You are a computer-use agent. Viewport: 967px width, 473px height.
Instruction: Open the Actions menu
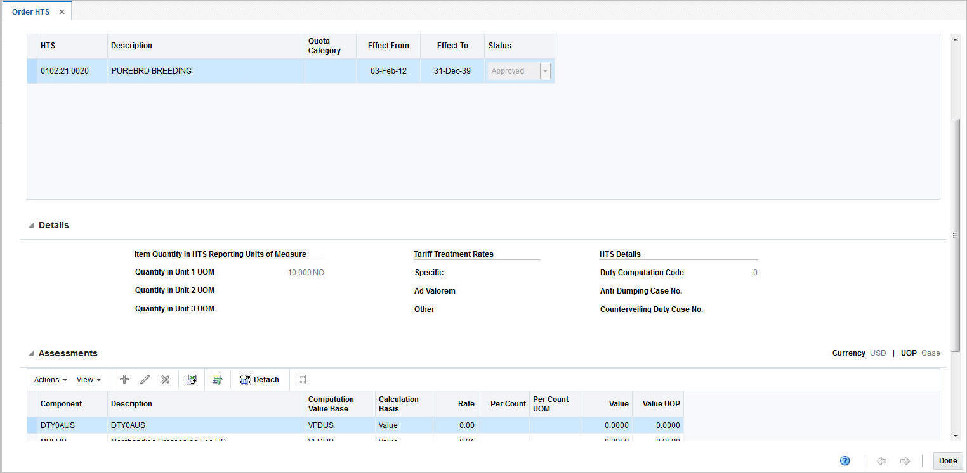pos(49,379)
